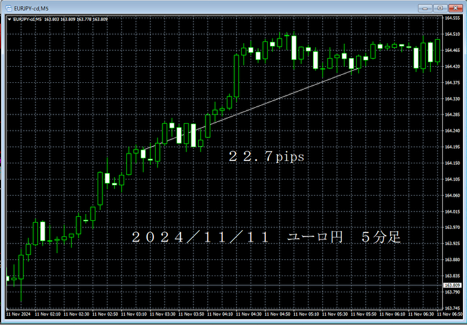Click the EURJPY-cd,M5 title bar text
This screenshot has height=325, width=467.
[x=32, y=8]
